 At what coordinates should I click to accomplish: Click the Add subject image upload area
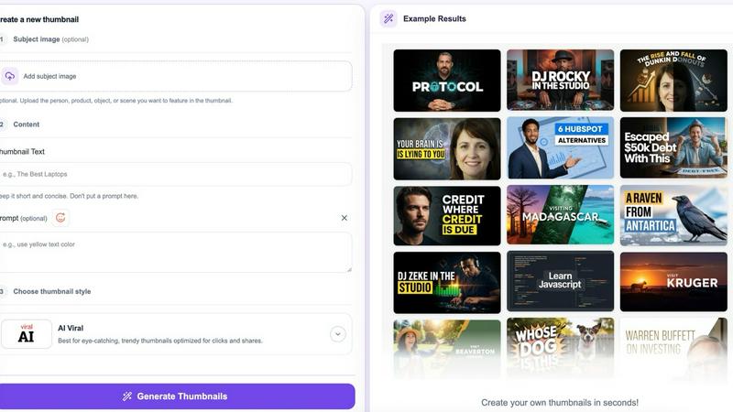click(x=175, y=76)
